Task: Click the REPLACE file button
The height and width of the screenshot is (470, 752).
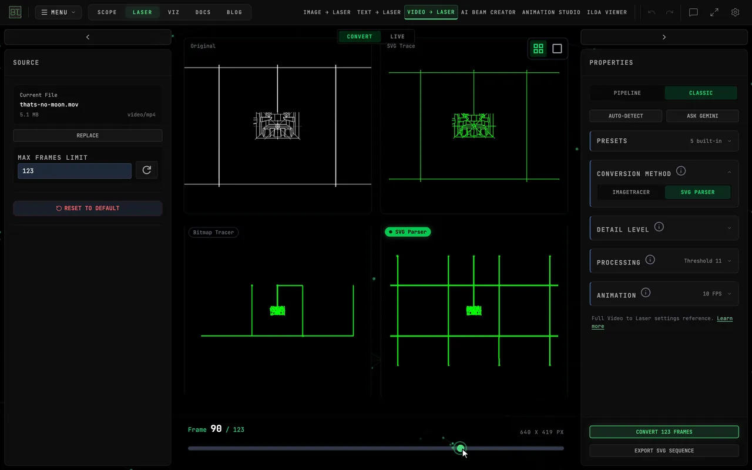Action: [x=88, y=136]
